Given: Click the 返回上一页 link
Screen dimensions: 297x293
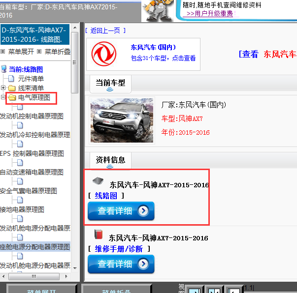Looking at the screenshot, I should point(105,30).
